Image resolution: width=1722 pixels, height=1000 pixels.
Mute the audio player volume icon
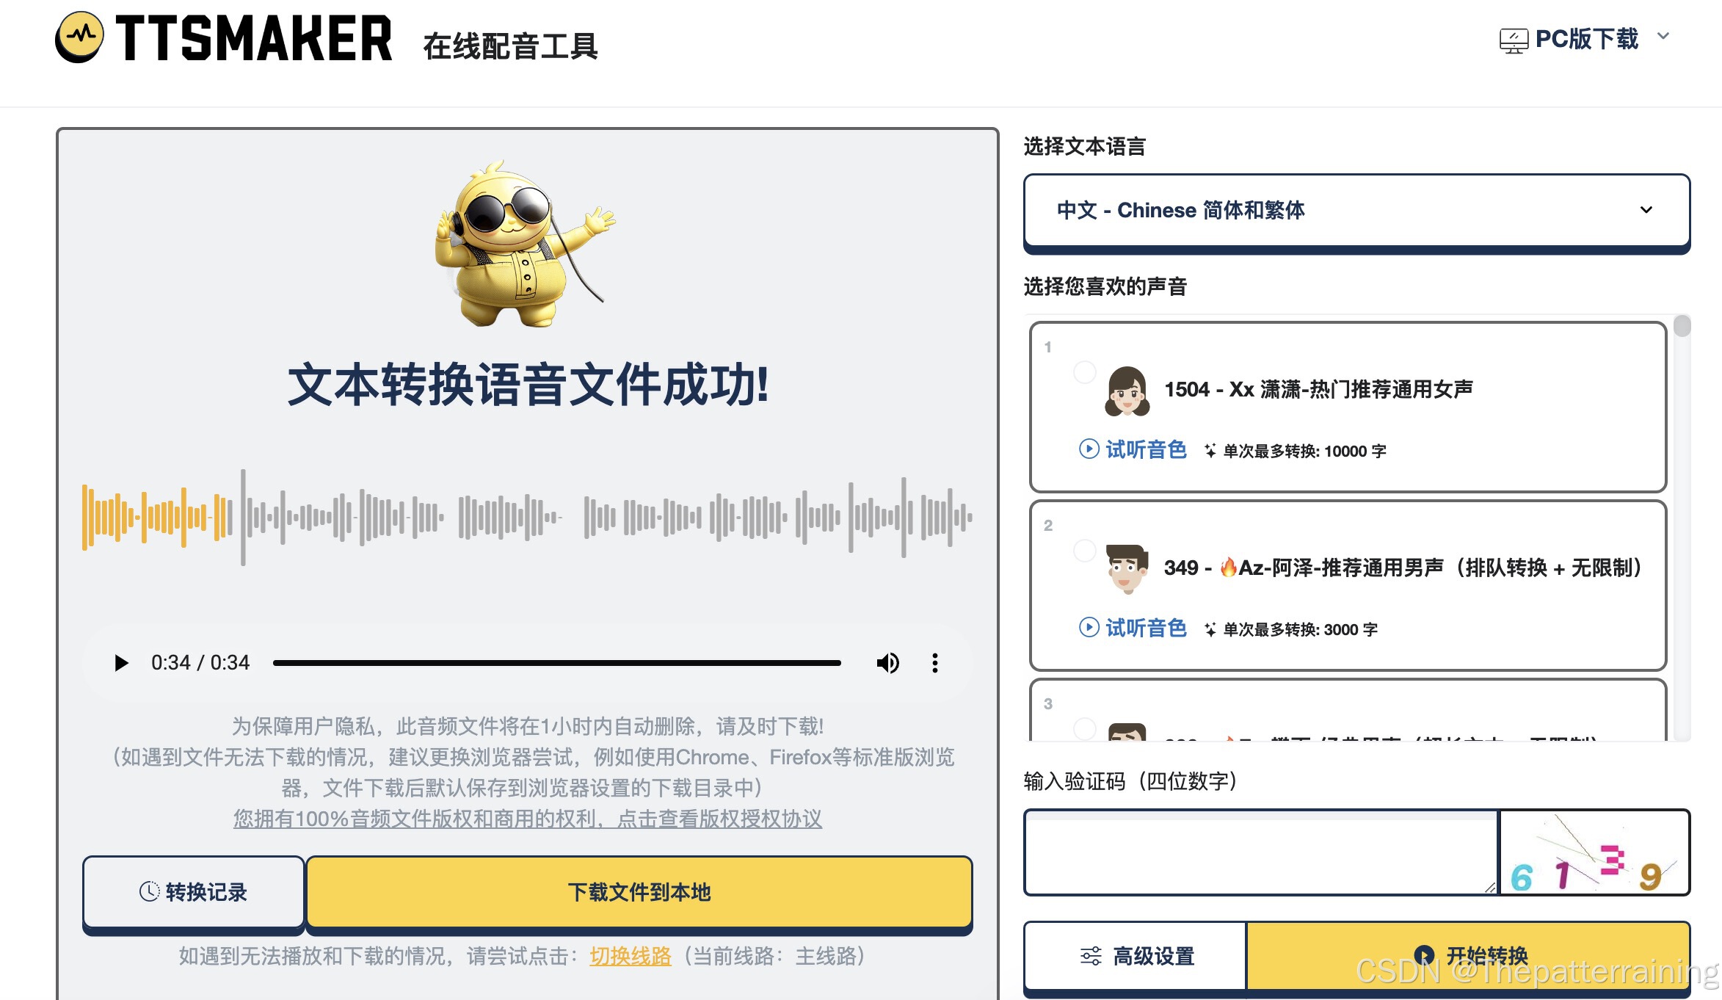887,663
